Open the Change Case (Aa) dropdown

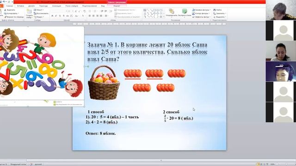tap(76, 16)
